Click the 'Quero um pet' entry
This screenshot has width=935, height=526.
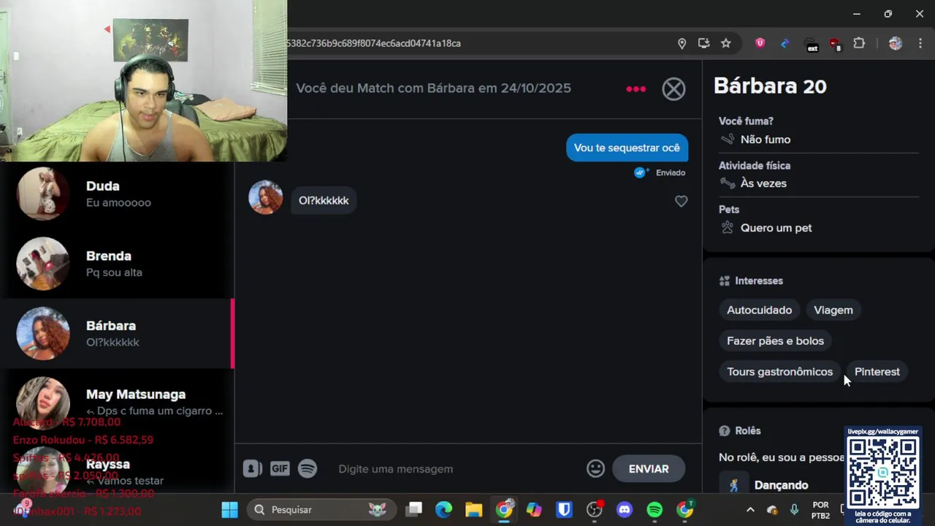point(776,228)
